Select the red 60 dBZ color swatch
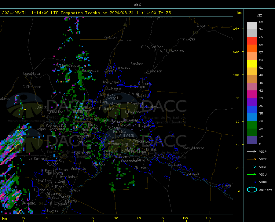275x222 pixels. point(252,41)
